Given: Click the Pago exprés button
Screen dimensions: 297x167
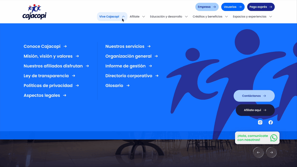Looking at the screenshot, I should pyautogui.click(x=261, y=7).
